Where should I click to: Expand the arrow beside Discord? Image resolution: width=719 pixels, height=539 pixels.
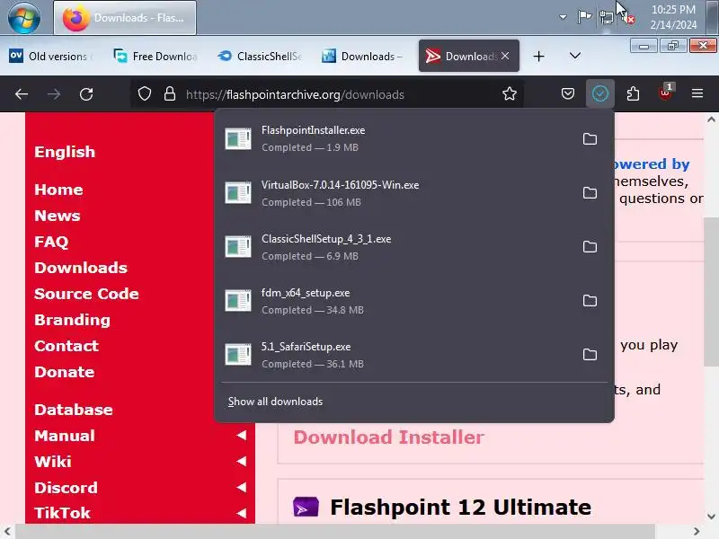(x=242, y=487)
